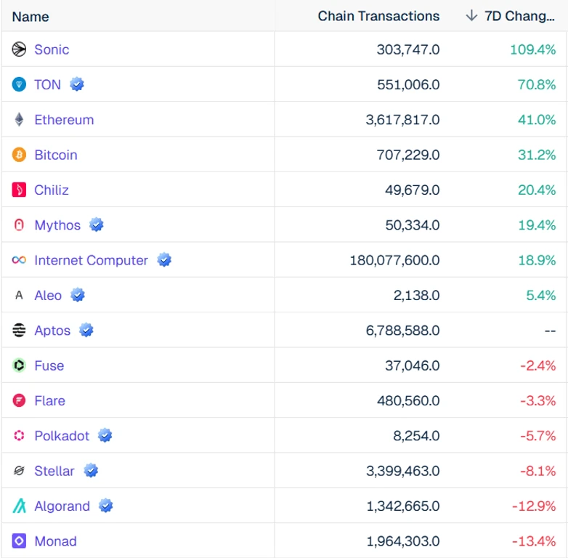The height and width of the screenshot is (558, 568).
Task: Click the TON blue logo icon
Action: (19, 84)
